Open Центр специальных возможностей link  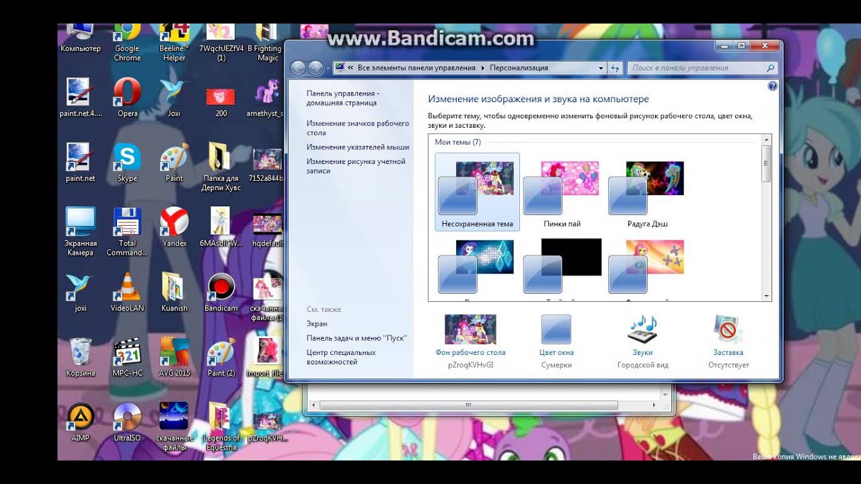[x=341, y=357]
